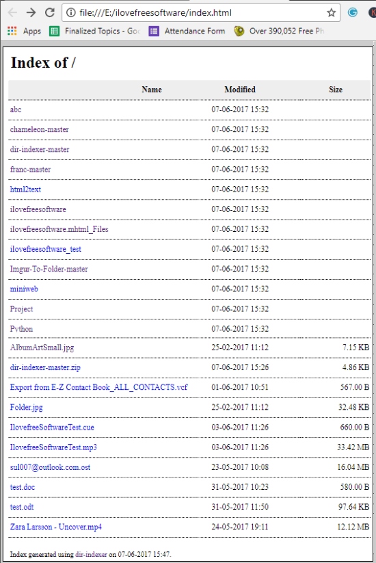Open the ilovefreesoftware folder link
The width and height of the screenshot is (376, 563).
click(x=38, y=209)
